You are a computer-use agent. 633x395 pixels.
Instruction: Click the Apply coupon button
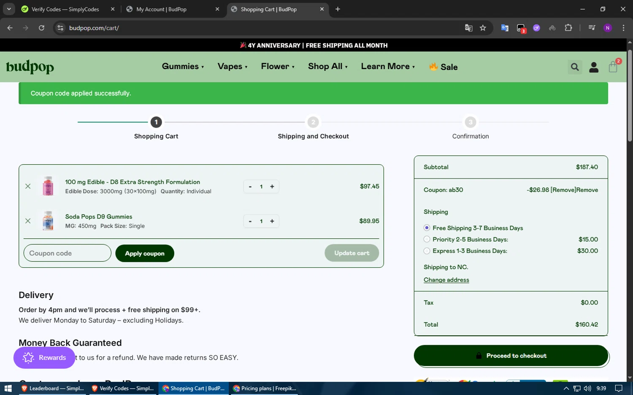click(145, 253)
